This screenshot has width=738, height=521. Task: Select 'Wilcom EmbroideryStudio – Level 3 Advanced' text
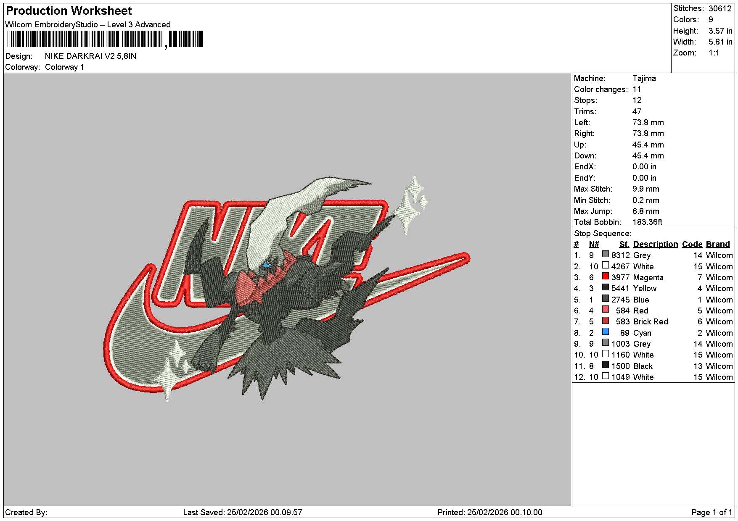88,25
